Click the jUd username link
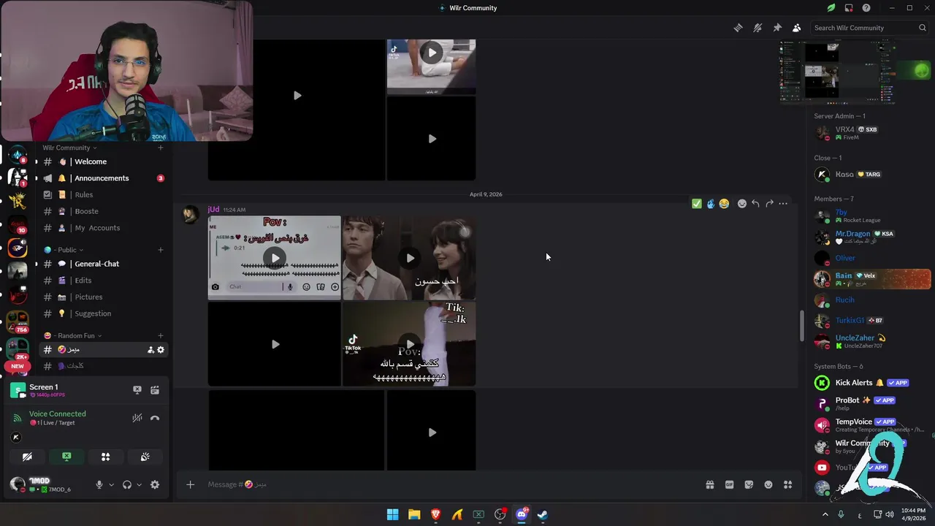The width and height of the screenshot is (935, 526). pos(213,209)
